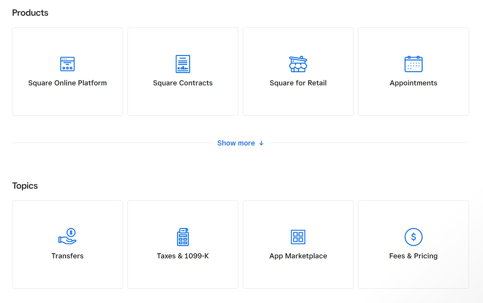The height and width of the screenshot is (303, 483).
Task: Click the Fees & Pricing dollar icon
Action: point(413,237)
